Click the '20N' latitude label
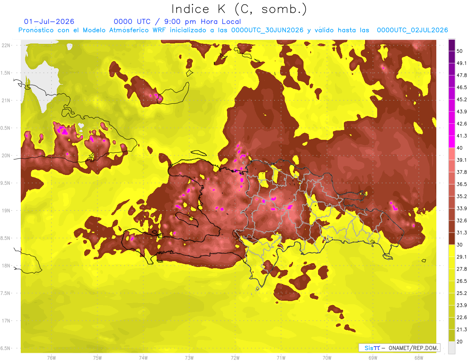Image resolution: width=470 pixels, height=363 pixels. [6, 155]
